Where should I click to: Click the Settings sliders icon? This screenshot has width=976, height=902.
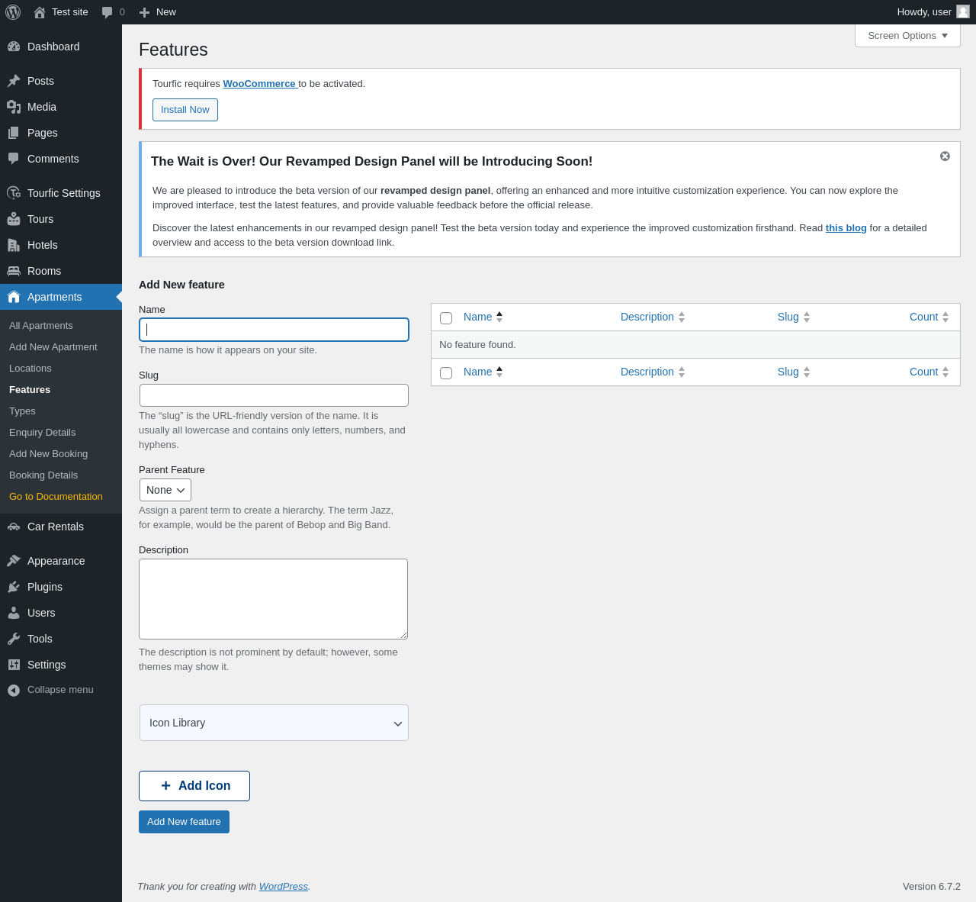coord(14,665)
